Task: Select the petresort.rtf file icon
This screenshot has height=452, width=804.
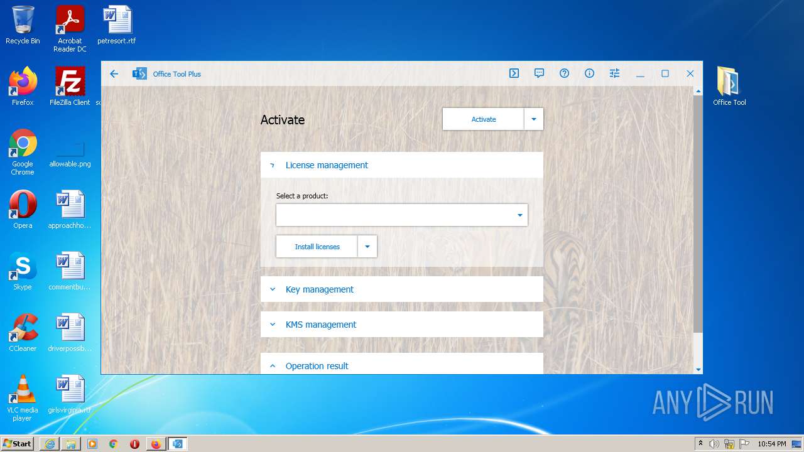Action: tap(117, 25)
